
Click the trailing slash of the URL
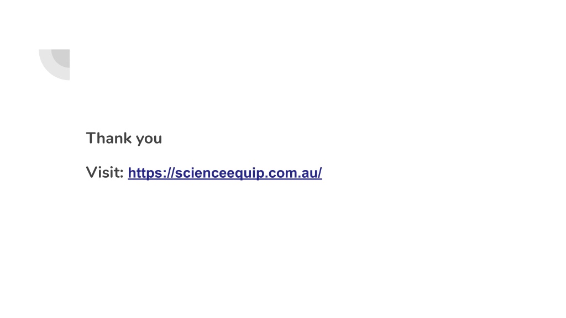pyautogui.click(x=319, y=173)
